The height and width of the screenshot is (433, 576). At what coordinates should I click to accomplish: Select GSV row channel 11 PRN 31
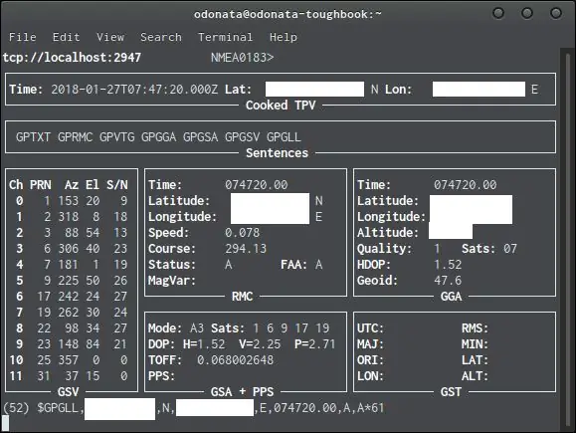(69, 376)
